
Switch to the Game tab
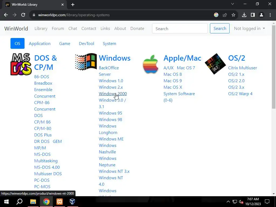[x=65, y=43]
